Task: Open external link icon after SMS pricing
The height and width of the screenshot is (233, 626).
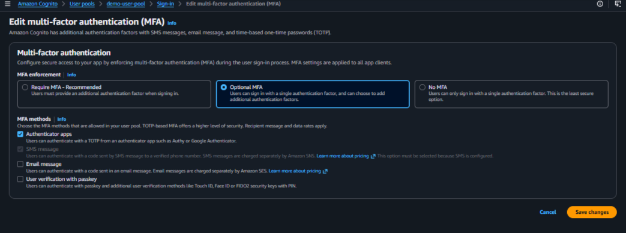Action: (373, 156)
